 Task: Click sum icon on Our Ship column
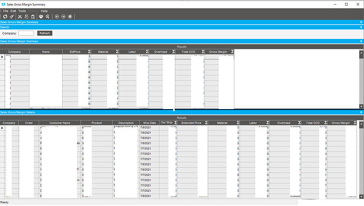176,123
